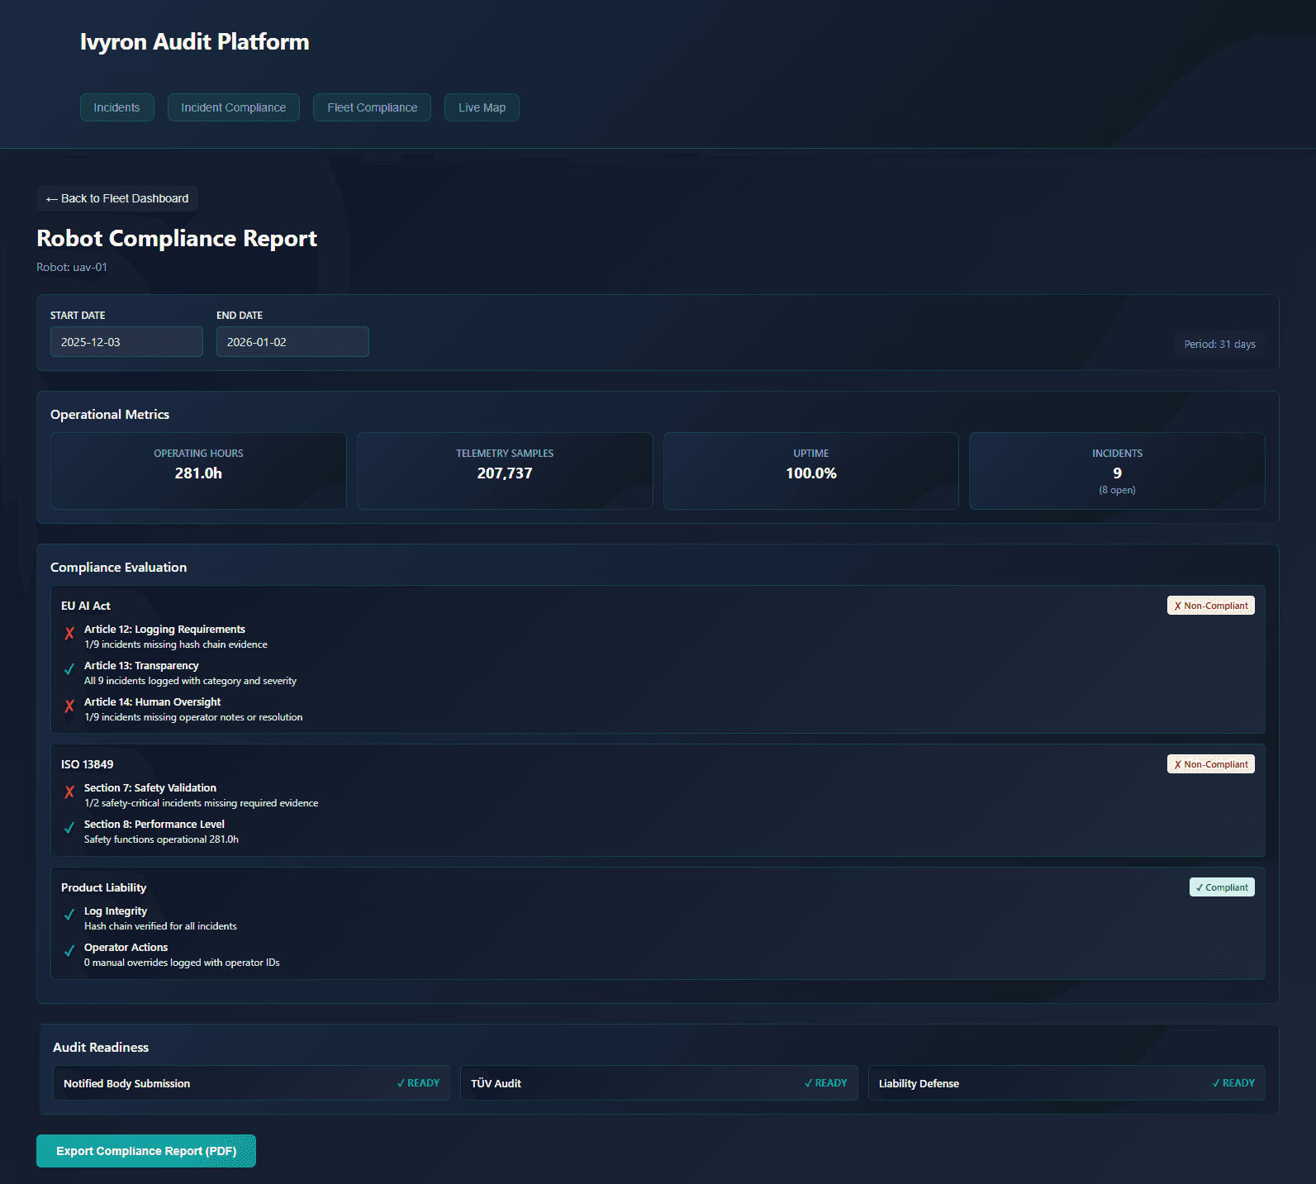Click the Product Liability section title

point(103,888)
